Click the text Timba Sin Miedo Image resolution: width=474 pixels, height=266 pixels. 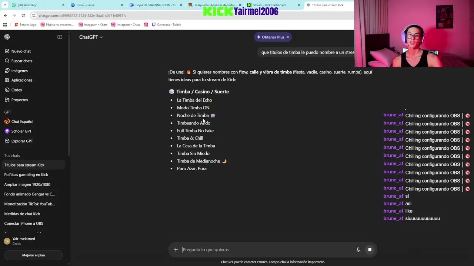point(193,153)
